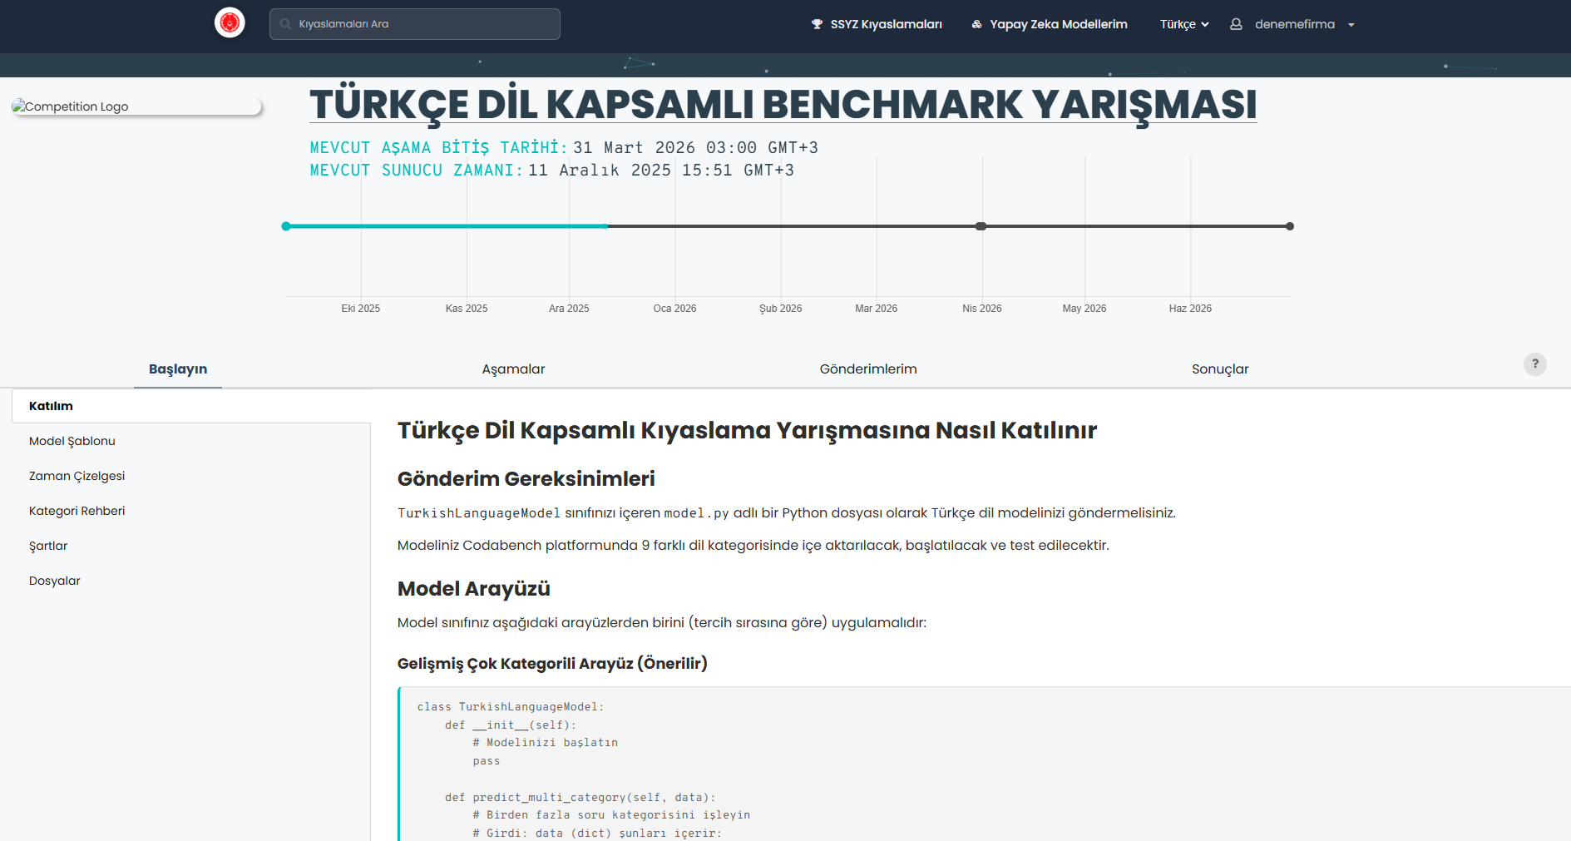Click the user profile icon

pyautogui.click(x=1236, y=24)
